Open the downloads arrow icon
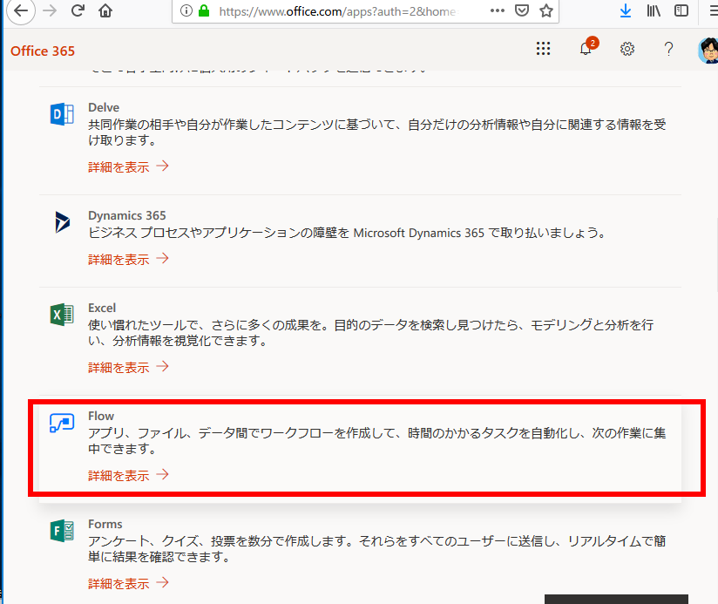The height and width of the screenshot is (604, 718). 626,10
